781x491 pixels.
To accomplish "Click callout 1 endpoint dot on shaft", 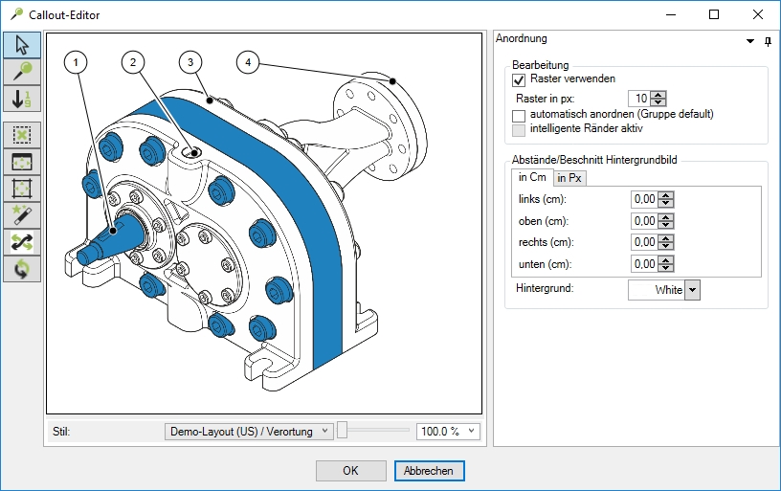I will pos(114,231).
